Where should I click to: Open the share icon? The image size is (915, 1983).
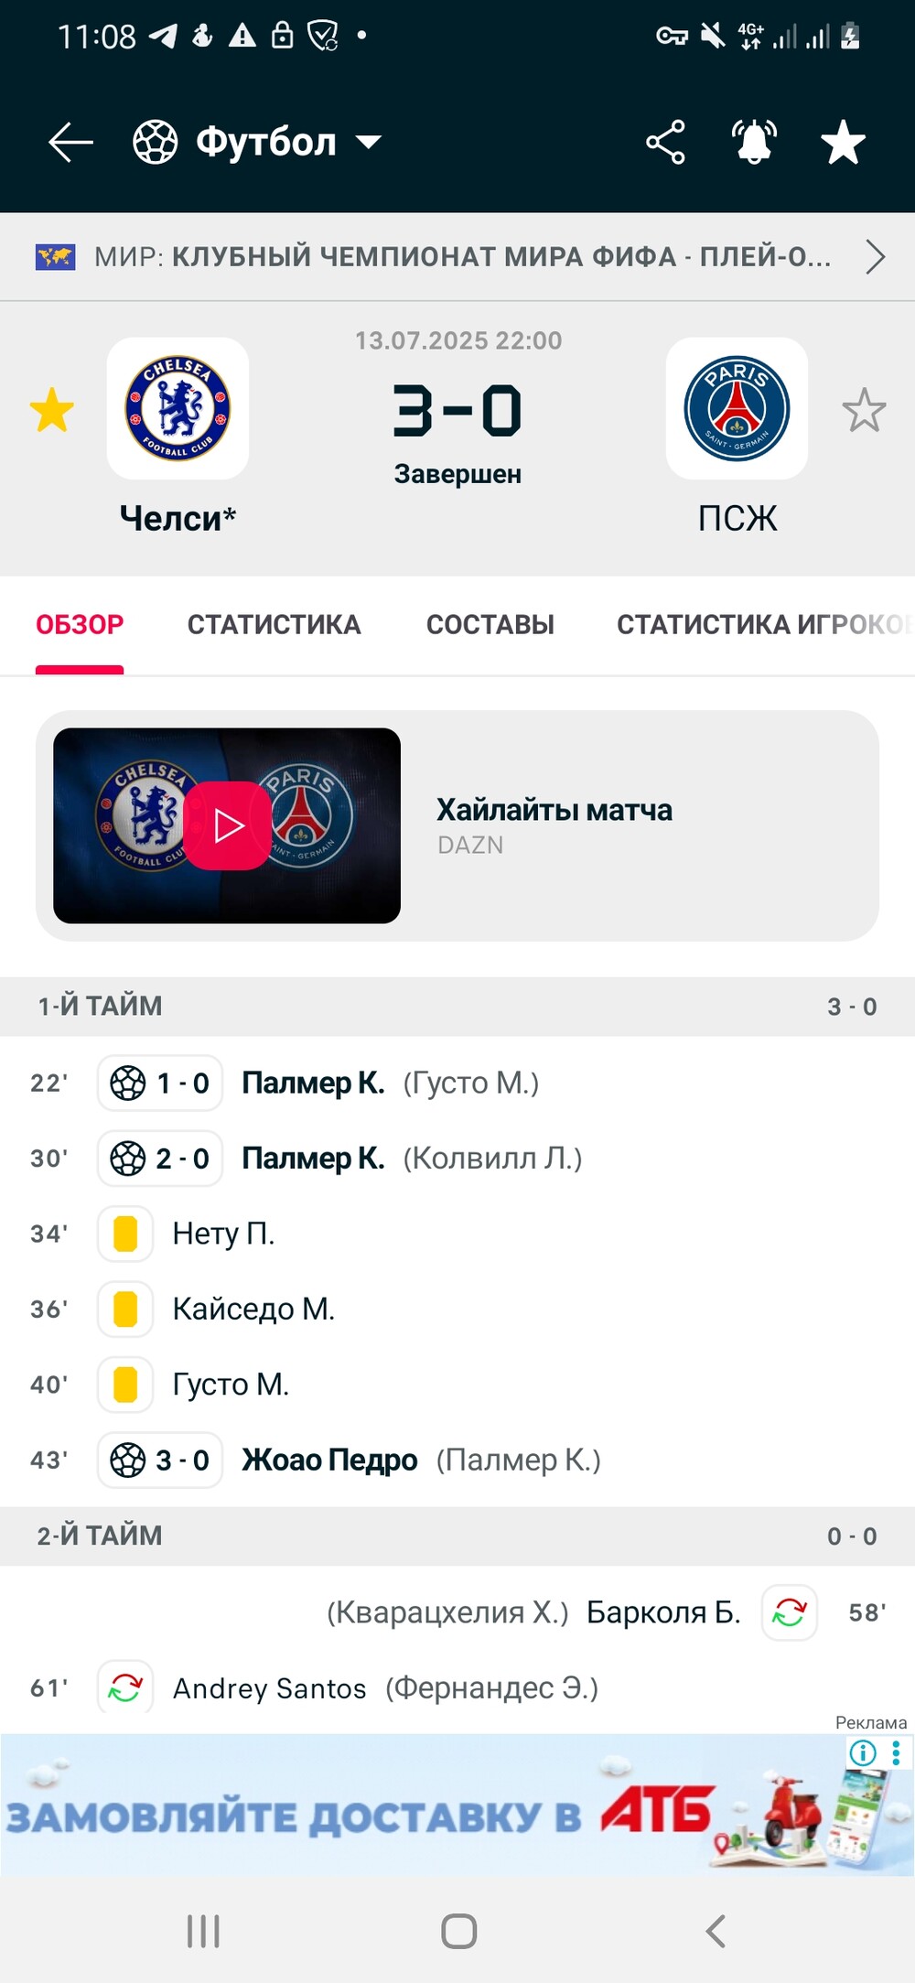665,143
